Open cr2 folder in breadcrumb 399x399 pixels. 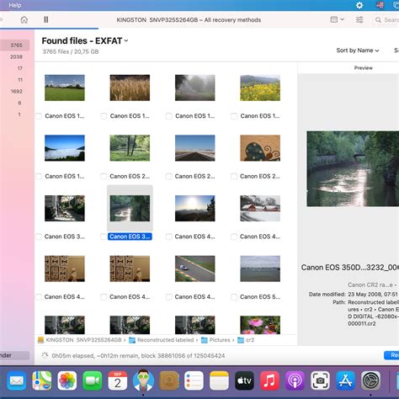[x=246, y=340]
